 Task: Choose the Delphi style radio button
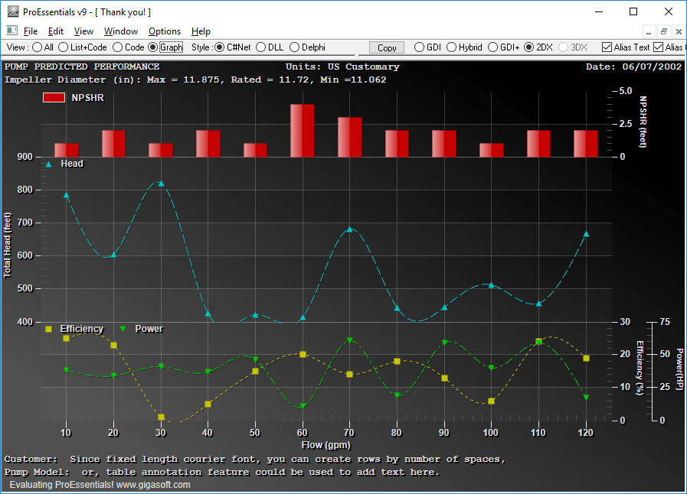click(295, 47)
